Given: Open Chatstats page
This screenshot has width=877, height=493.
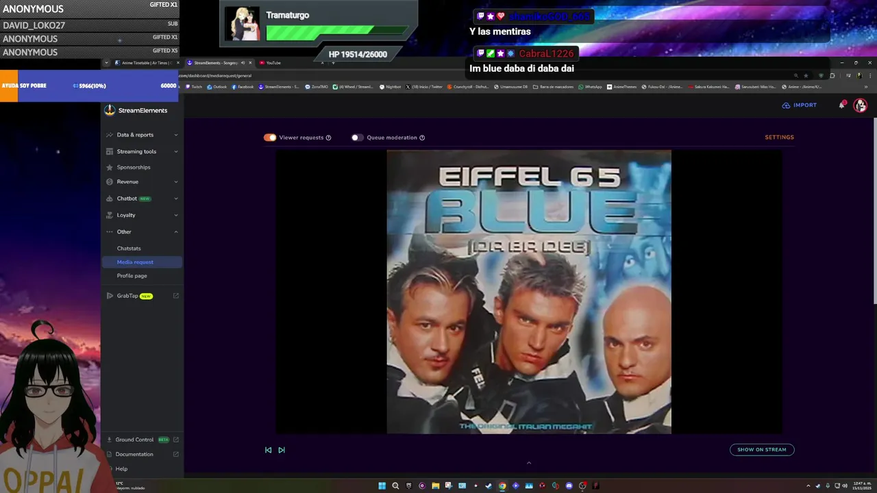Looking at the screenshot, I should 129,249.
